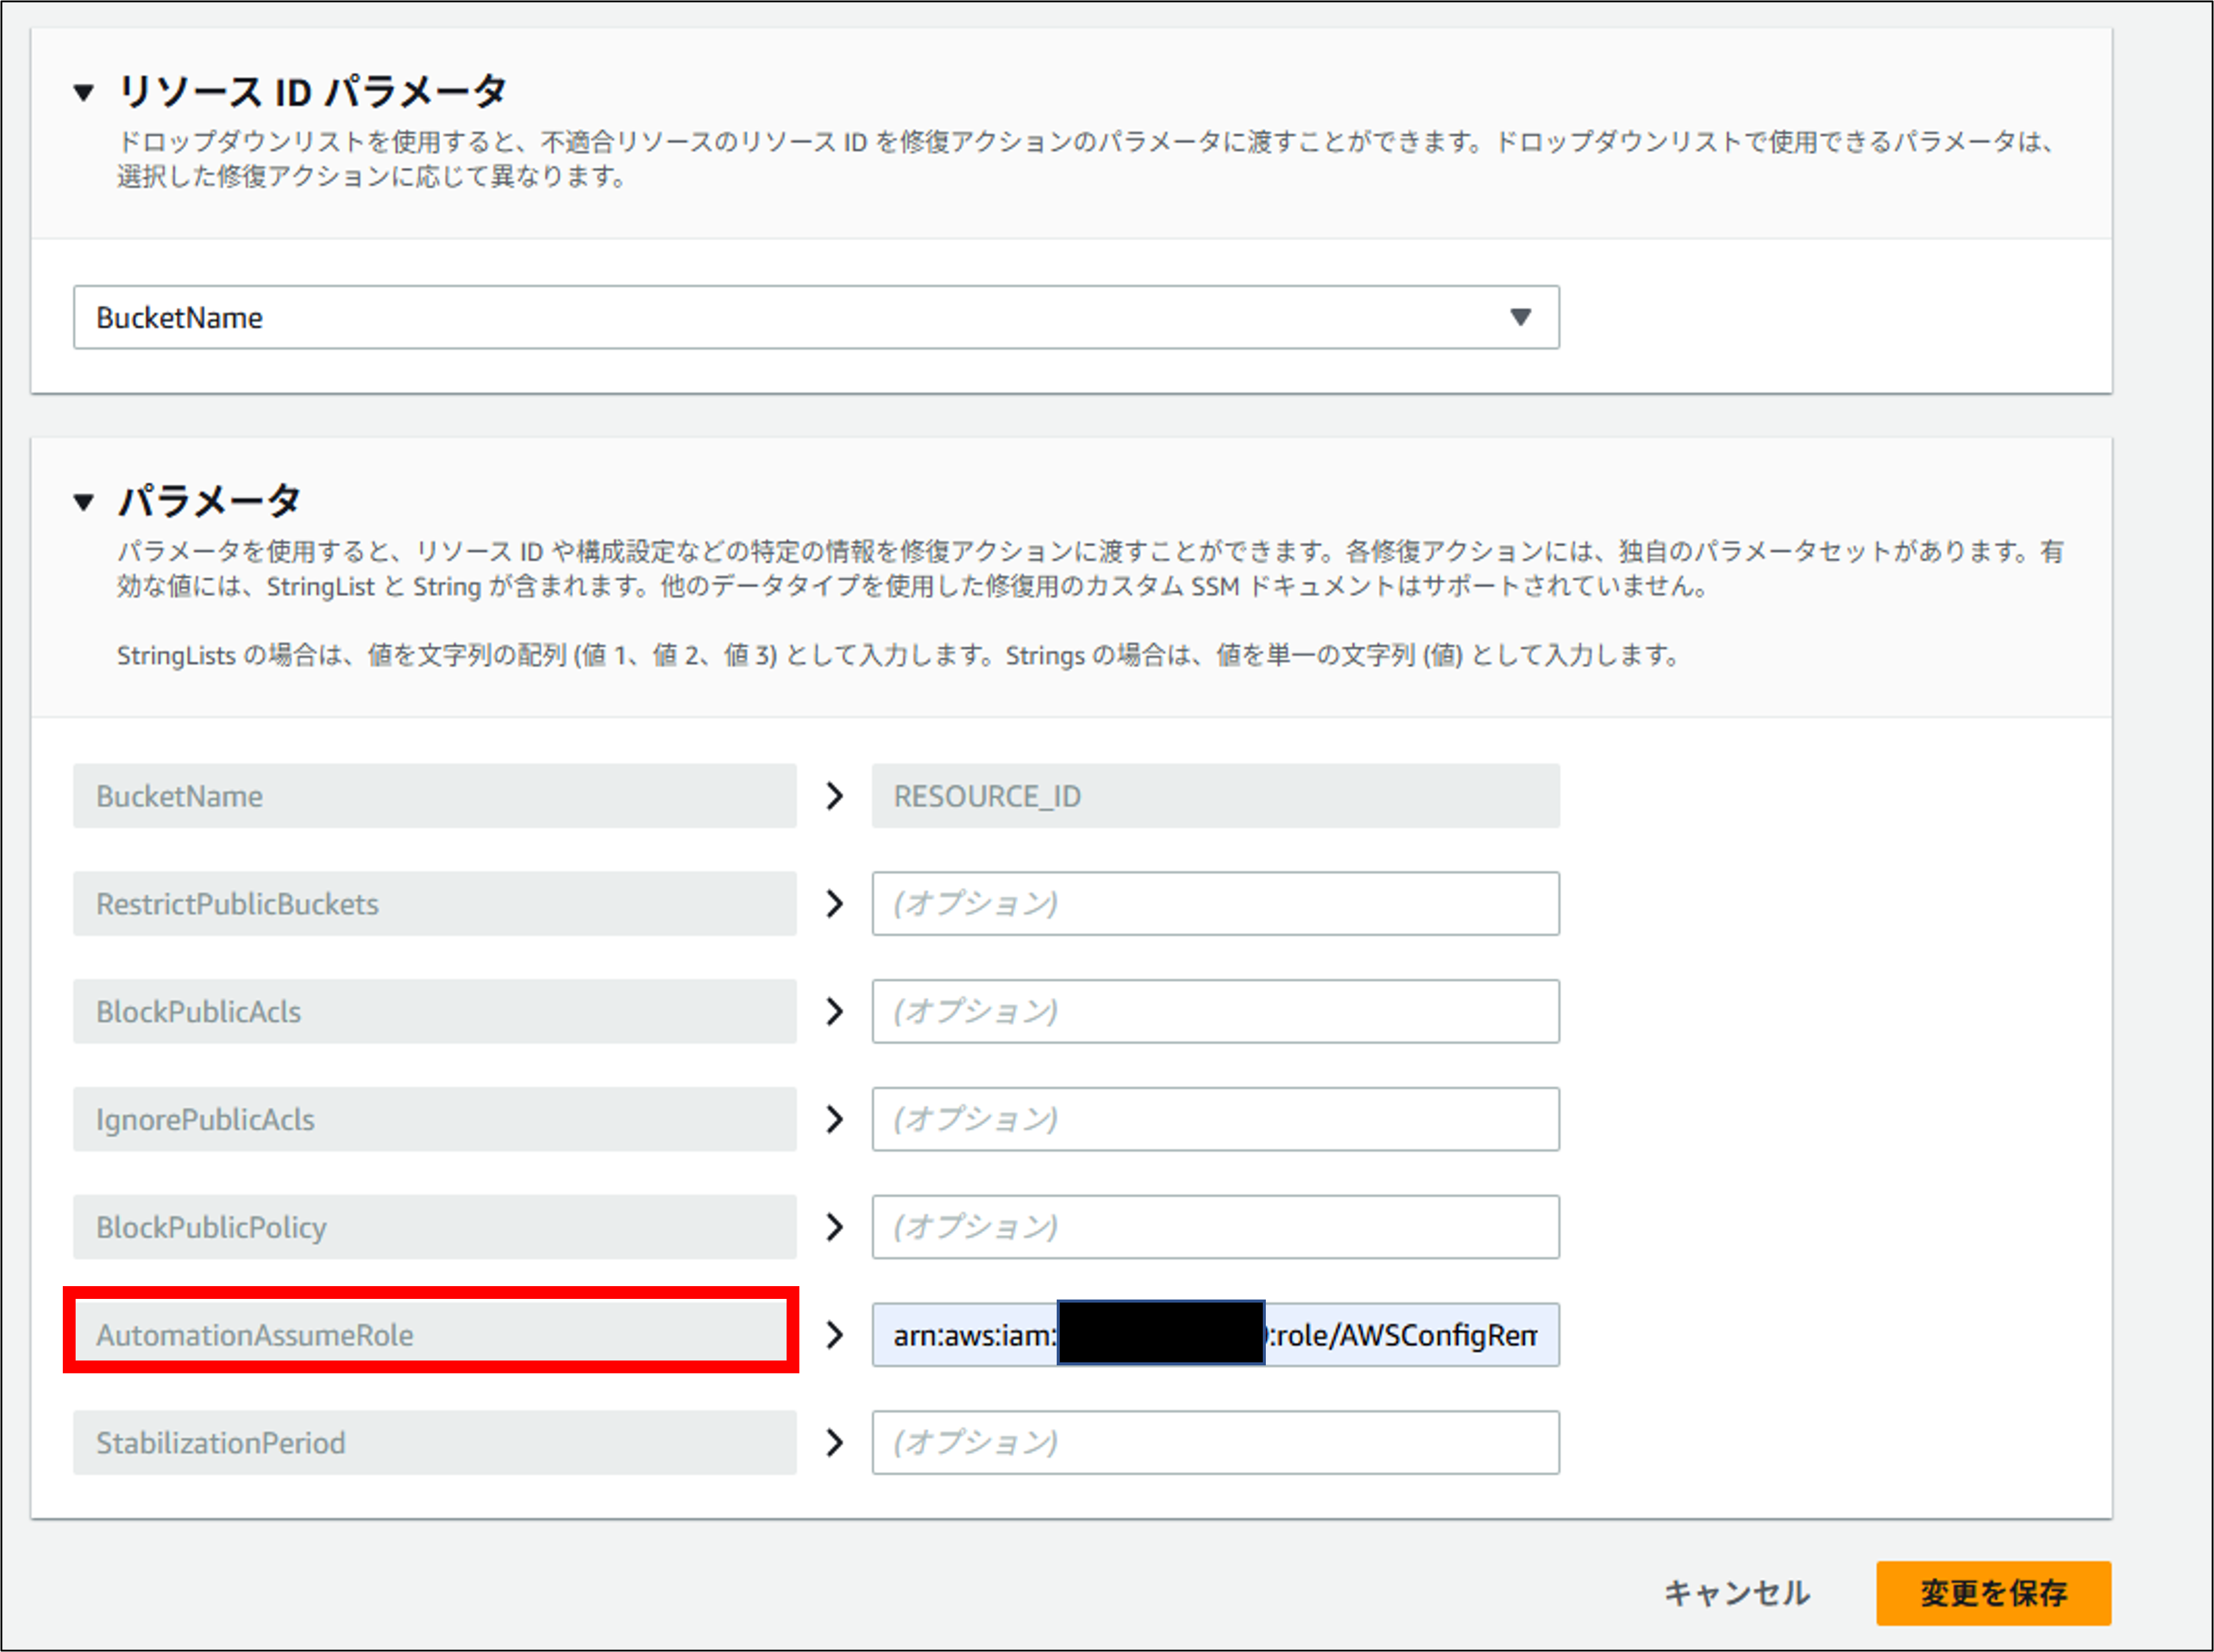2214x1652 pixels.
Task: Focus the StabilizationPeriod value field
Action: (x=1215, y=1443)
